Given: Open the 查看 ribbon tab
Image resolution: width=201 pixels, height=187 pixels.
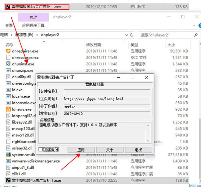Looking at the screenshot, I should [9, 25].
